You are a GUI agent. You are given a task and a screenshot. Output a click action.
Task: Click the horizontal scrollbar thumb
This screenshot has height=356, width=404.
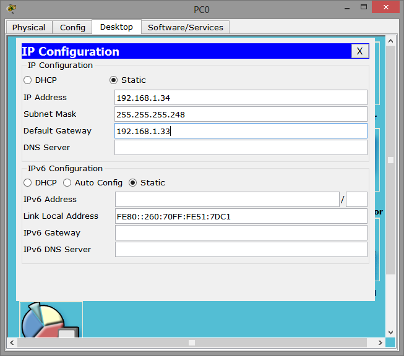(192, 342)
